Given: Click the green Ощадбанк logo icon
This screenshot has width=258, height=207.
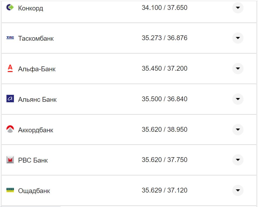Looking at the screenshot, I should tap(10, 190).
